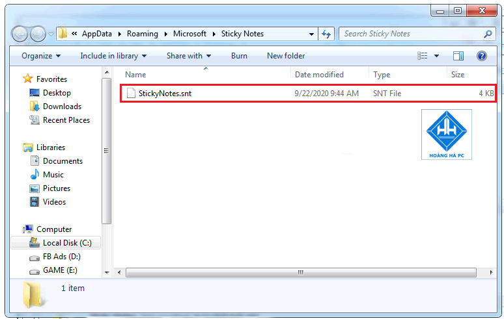Open Downloads in Favorites
The image size is (504, 319).
tap(62, 107)
